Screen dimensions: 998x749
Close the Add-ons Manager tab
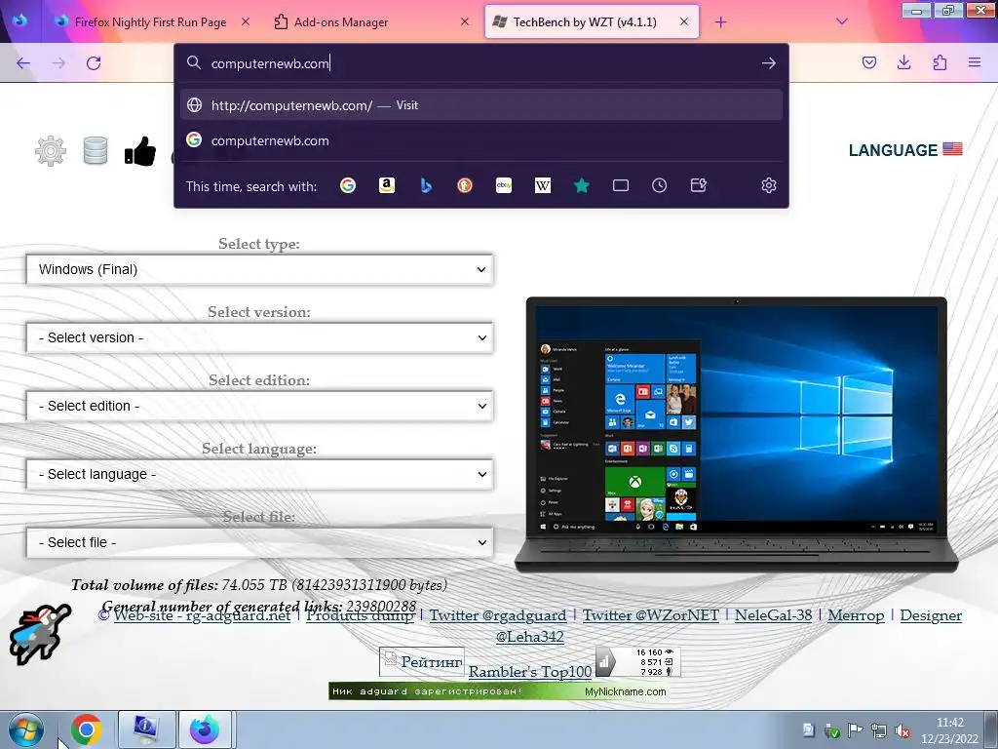coord(465,21)
